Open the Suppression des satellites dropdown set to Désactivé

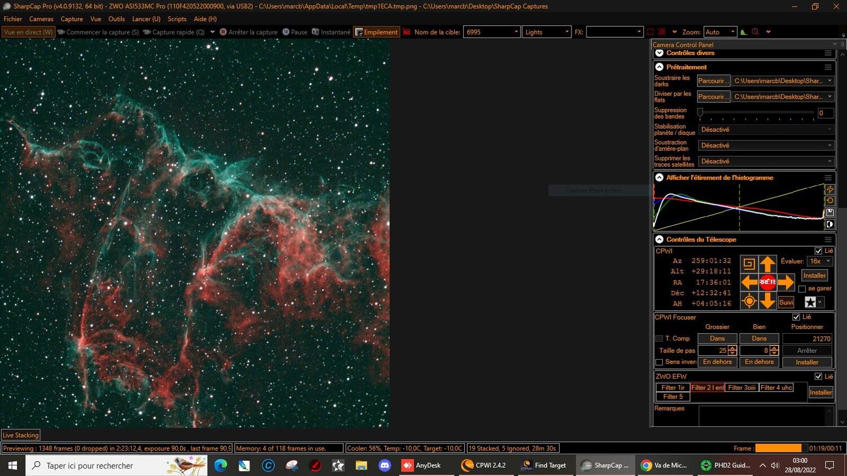coord(765,161)
